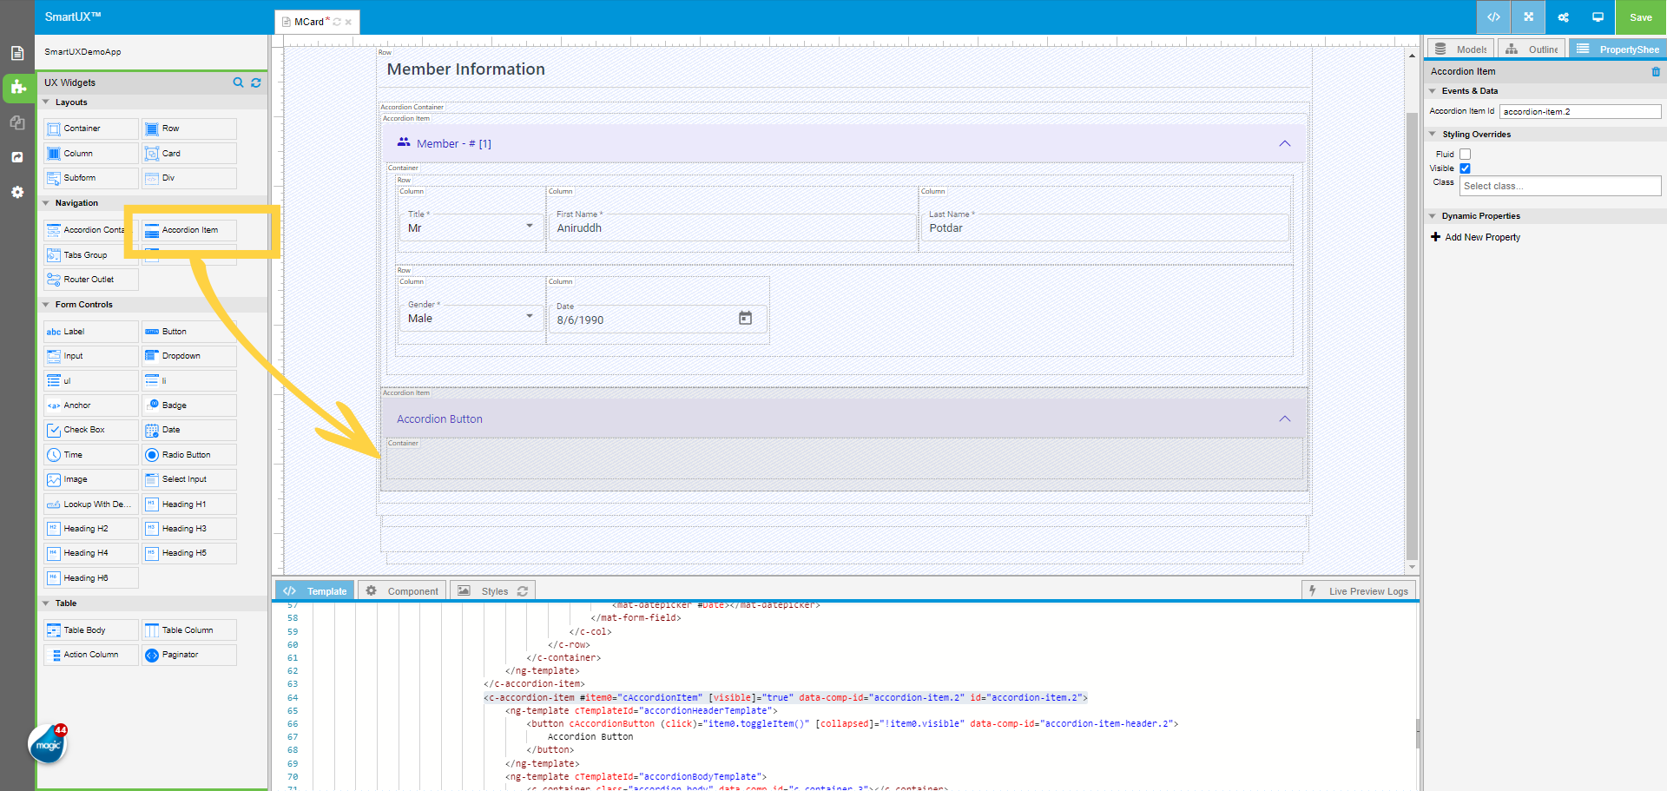Open the Title dropdown showing Mr
Viewport: 1667px width, 791px height.
point(470,227)
